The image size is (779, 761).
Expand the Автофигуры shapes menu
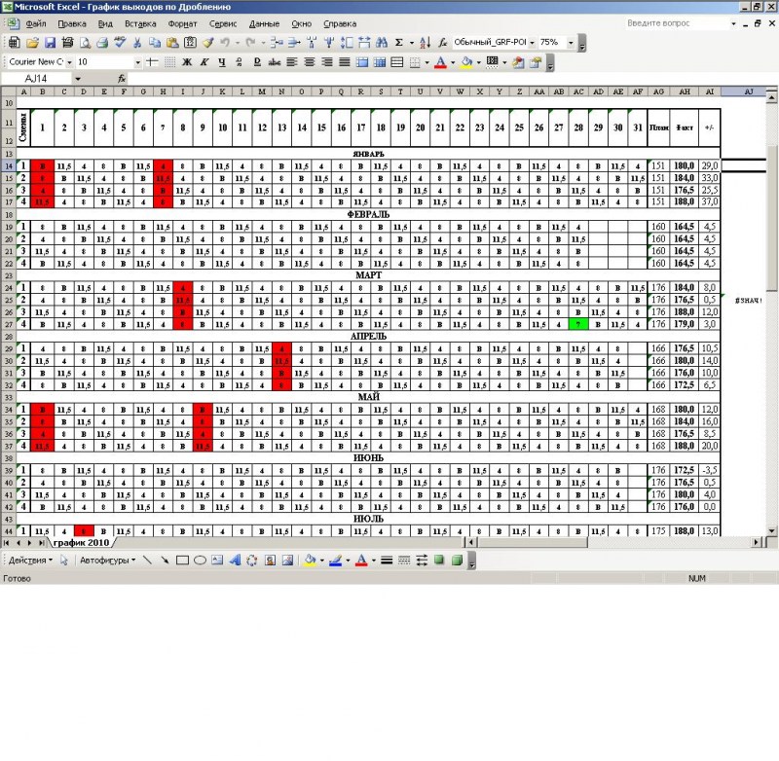pos(108,560)
